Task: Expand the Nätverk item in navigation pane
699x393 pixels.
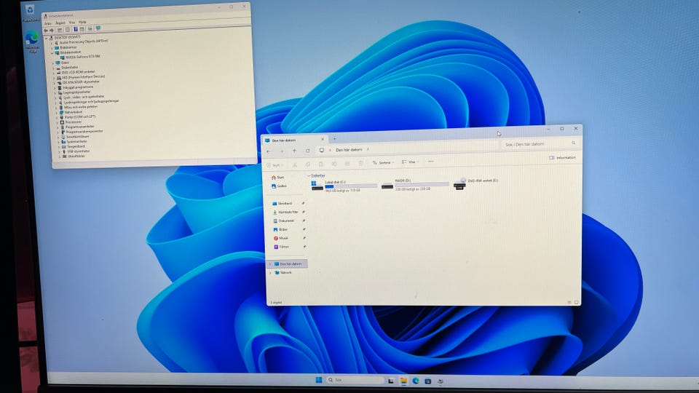Action: click(270, 273)
